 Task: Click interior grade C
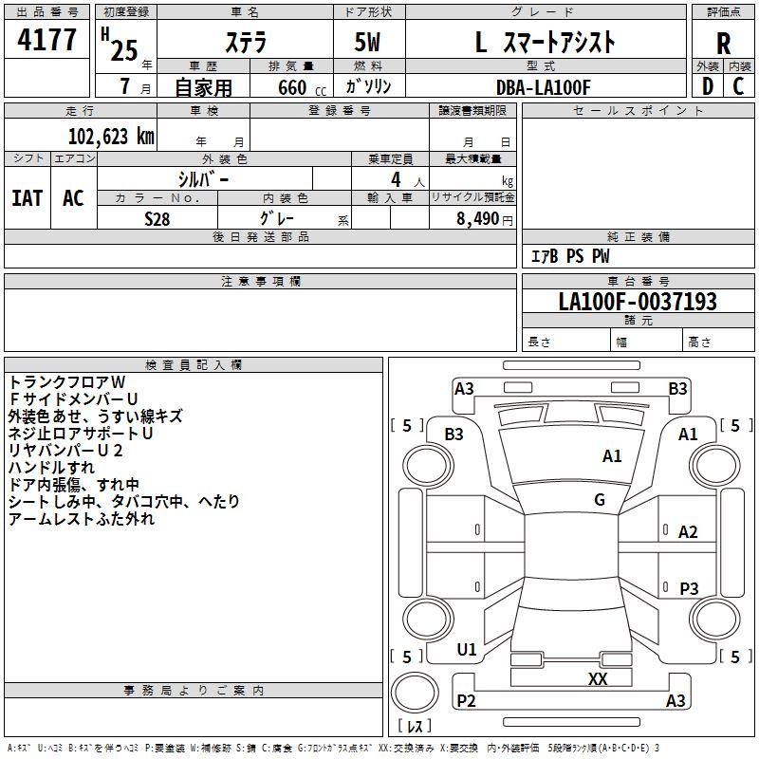[738, 86]
